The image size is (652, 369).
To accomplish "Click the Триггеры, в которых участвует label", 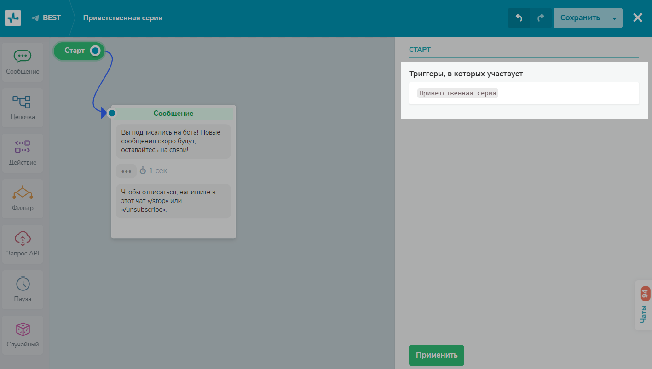I will point(466,74).
